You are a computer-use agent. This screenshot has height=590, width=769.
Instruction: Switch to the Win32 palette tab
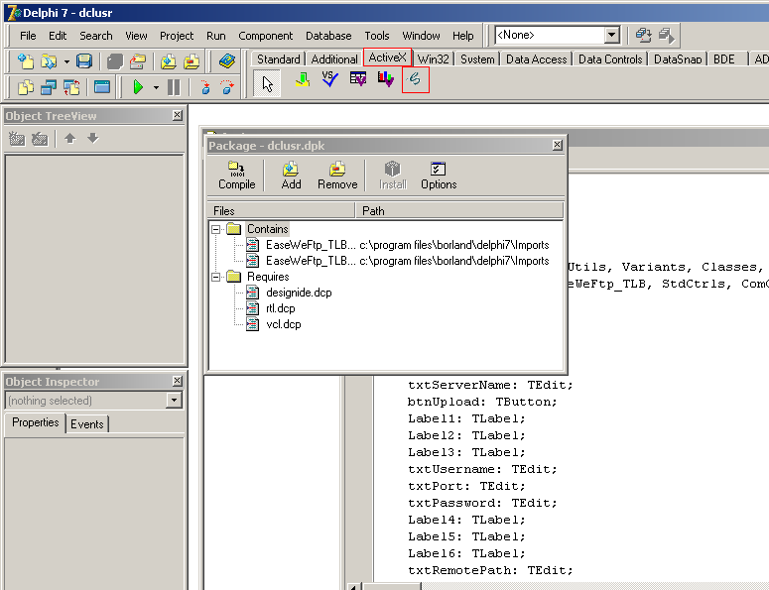(x=433, y=59)
